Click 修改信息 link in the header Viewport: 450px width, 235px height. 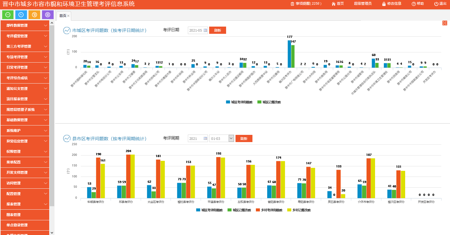[x=392, y=4]
